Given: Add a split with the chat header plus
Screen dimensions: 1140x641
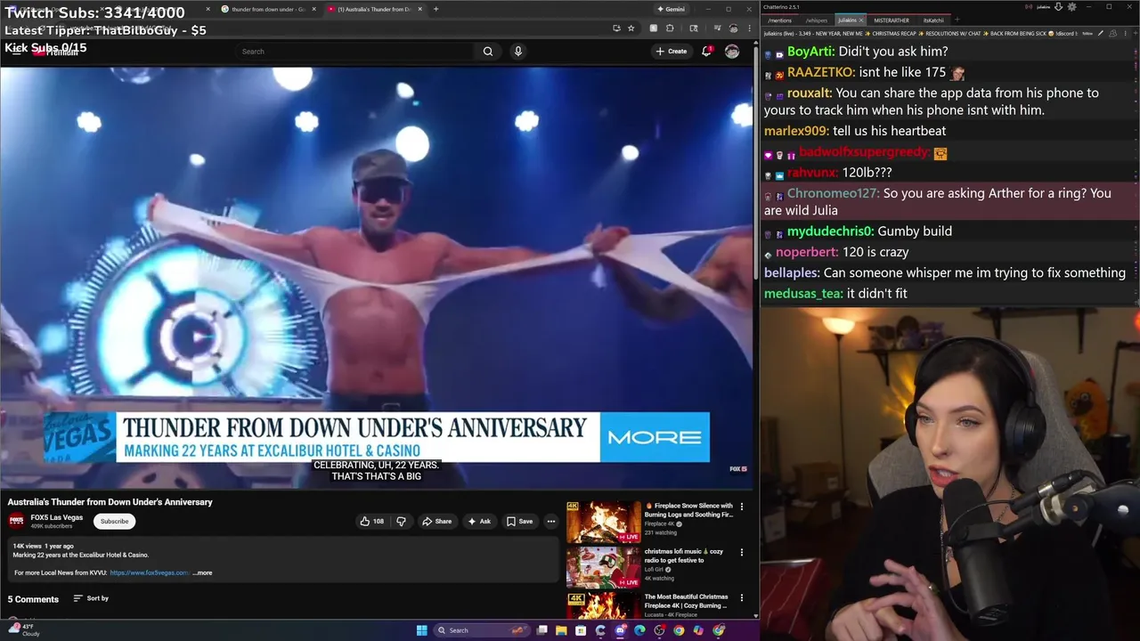Looking at the screenshot, I should pyautogui.click(x=1135, y=33).
